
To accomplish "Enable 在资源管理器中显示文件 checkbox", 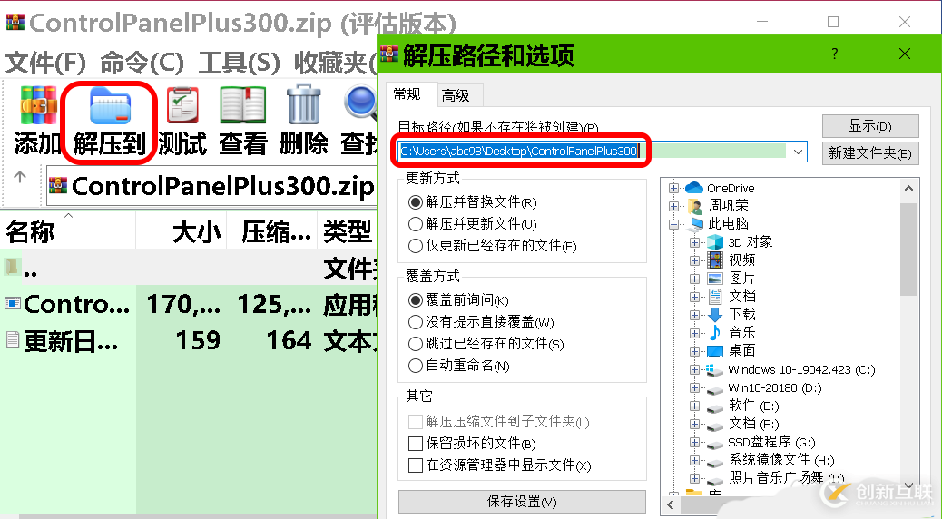I will tap(415, 465).
